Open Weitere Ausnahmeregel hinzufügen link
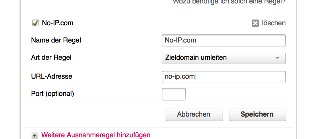Viewport: 334px width, 139px height. (x=96, y=135)
